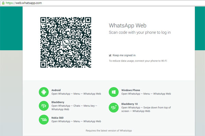Click the green padlock in the address bar

[3, 3]
